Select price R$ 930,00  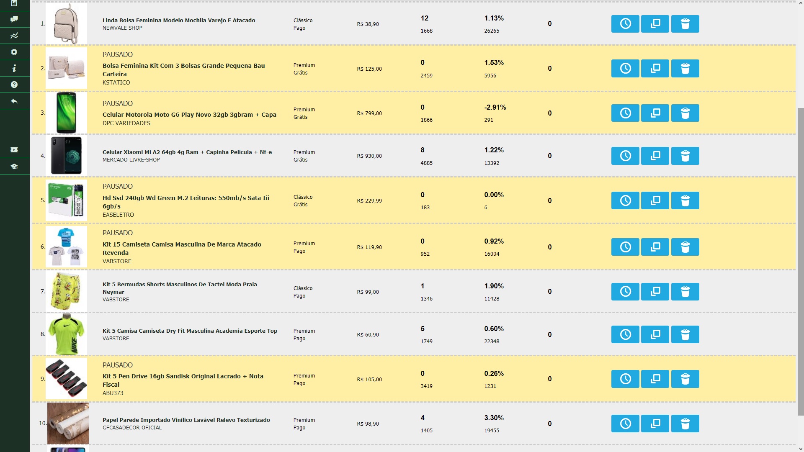369,156
